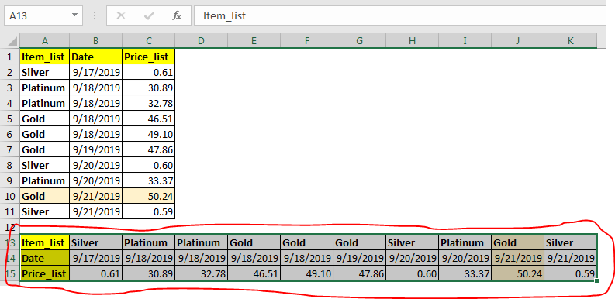Click the formula bar text Item_list

(x=224, y=16)
